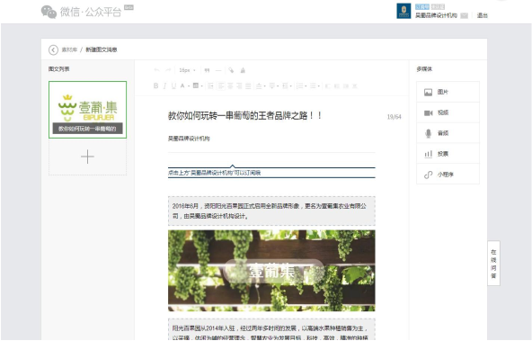Insert a horizontal divider line
This screenshot has width=532, height=341.
[218, 70]
